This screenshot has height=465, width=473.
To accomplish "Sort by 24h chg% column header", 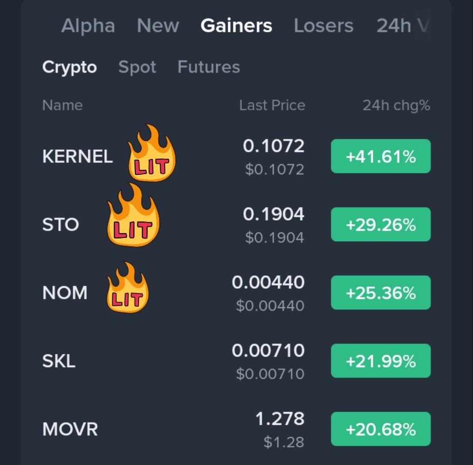I will pyautogui.click(x=396, y=106).
